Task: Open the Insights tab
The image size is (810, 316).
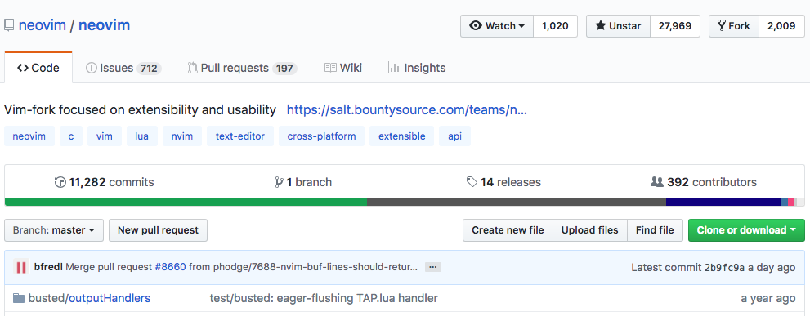Action: tap(417, 68)
